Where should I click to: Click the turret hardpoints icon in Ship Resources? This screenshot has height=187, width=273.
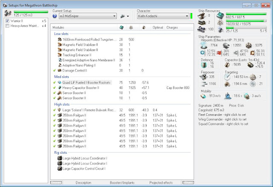point(202,16)
